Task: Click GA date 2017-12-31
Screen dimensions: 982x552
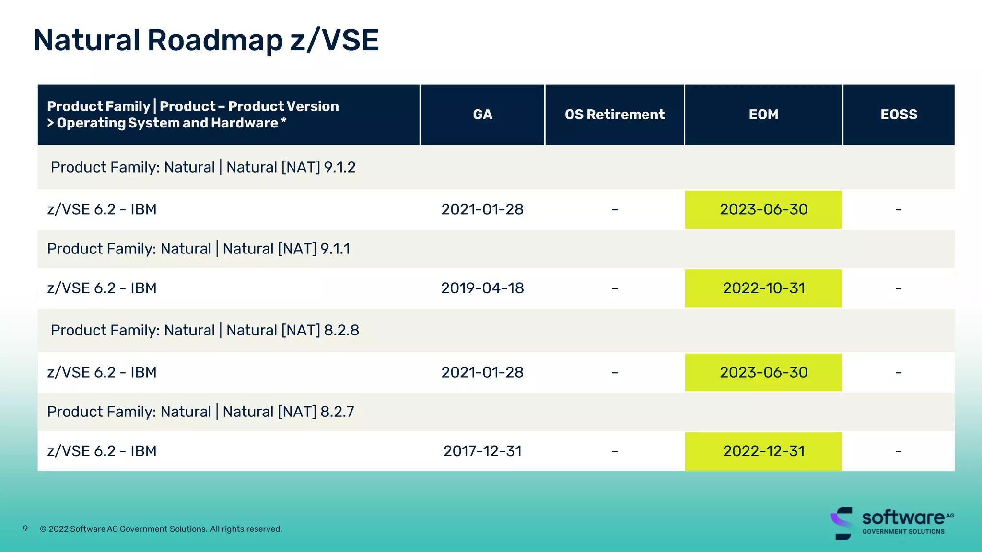Action: coord(482,451)
